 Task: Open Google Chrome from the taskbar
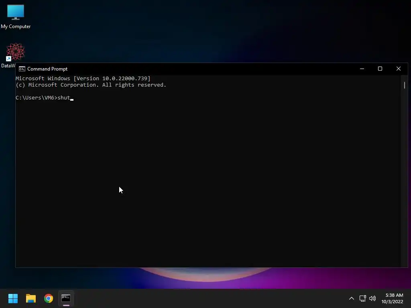(x=49, y=298)
